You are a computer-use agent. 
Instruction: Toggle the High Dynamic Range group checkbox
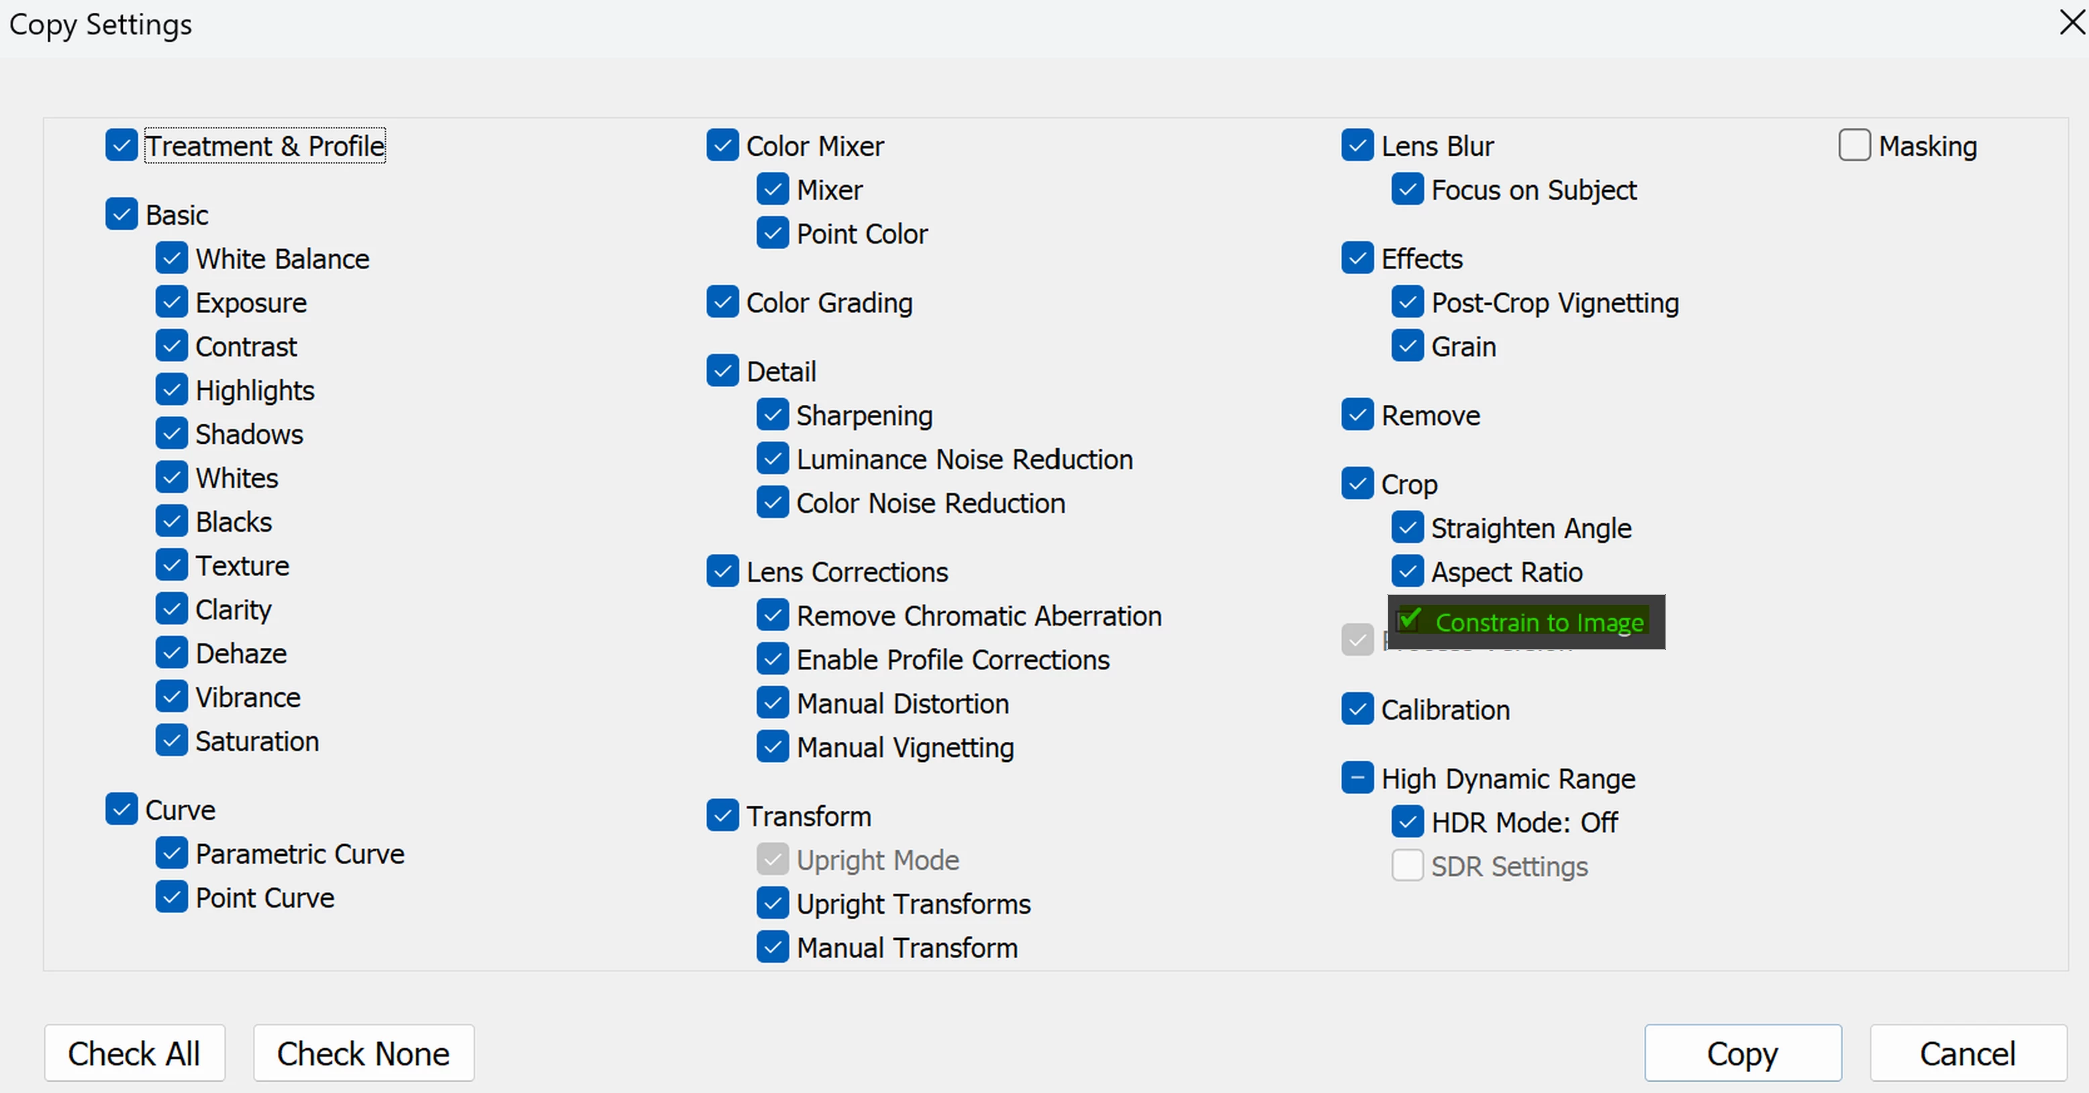(1357, 778)
